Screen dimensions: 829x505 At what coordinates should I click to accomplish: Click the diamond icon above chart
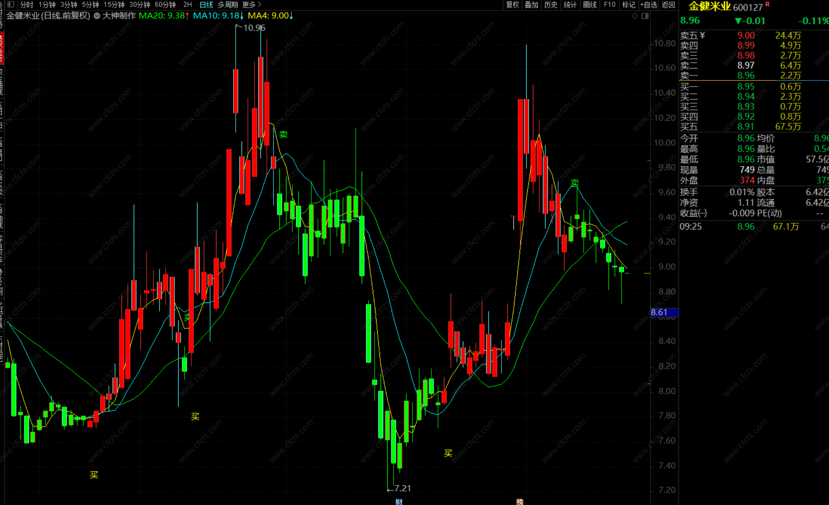click(x=635, y=16)
